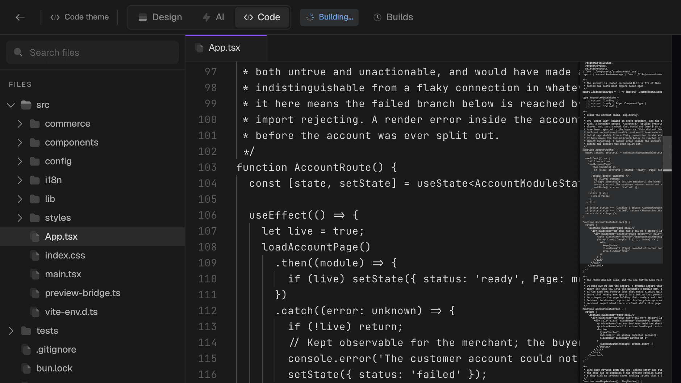
Task: Click the editor vertical scrollbar thumb
Action: click(668, 153)
